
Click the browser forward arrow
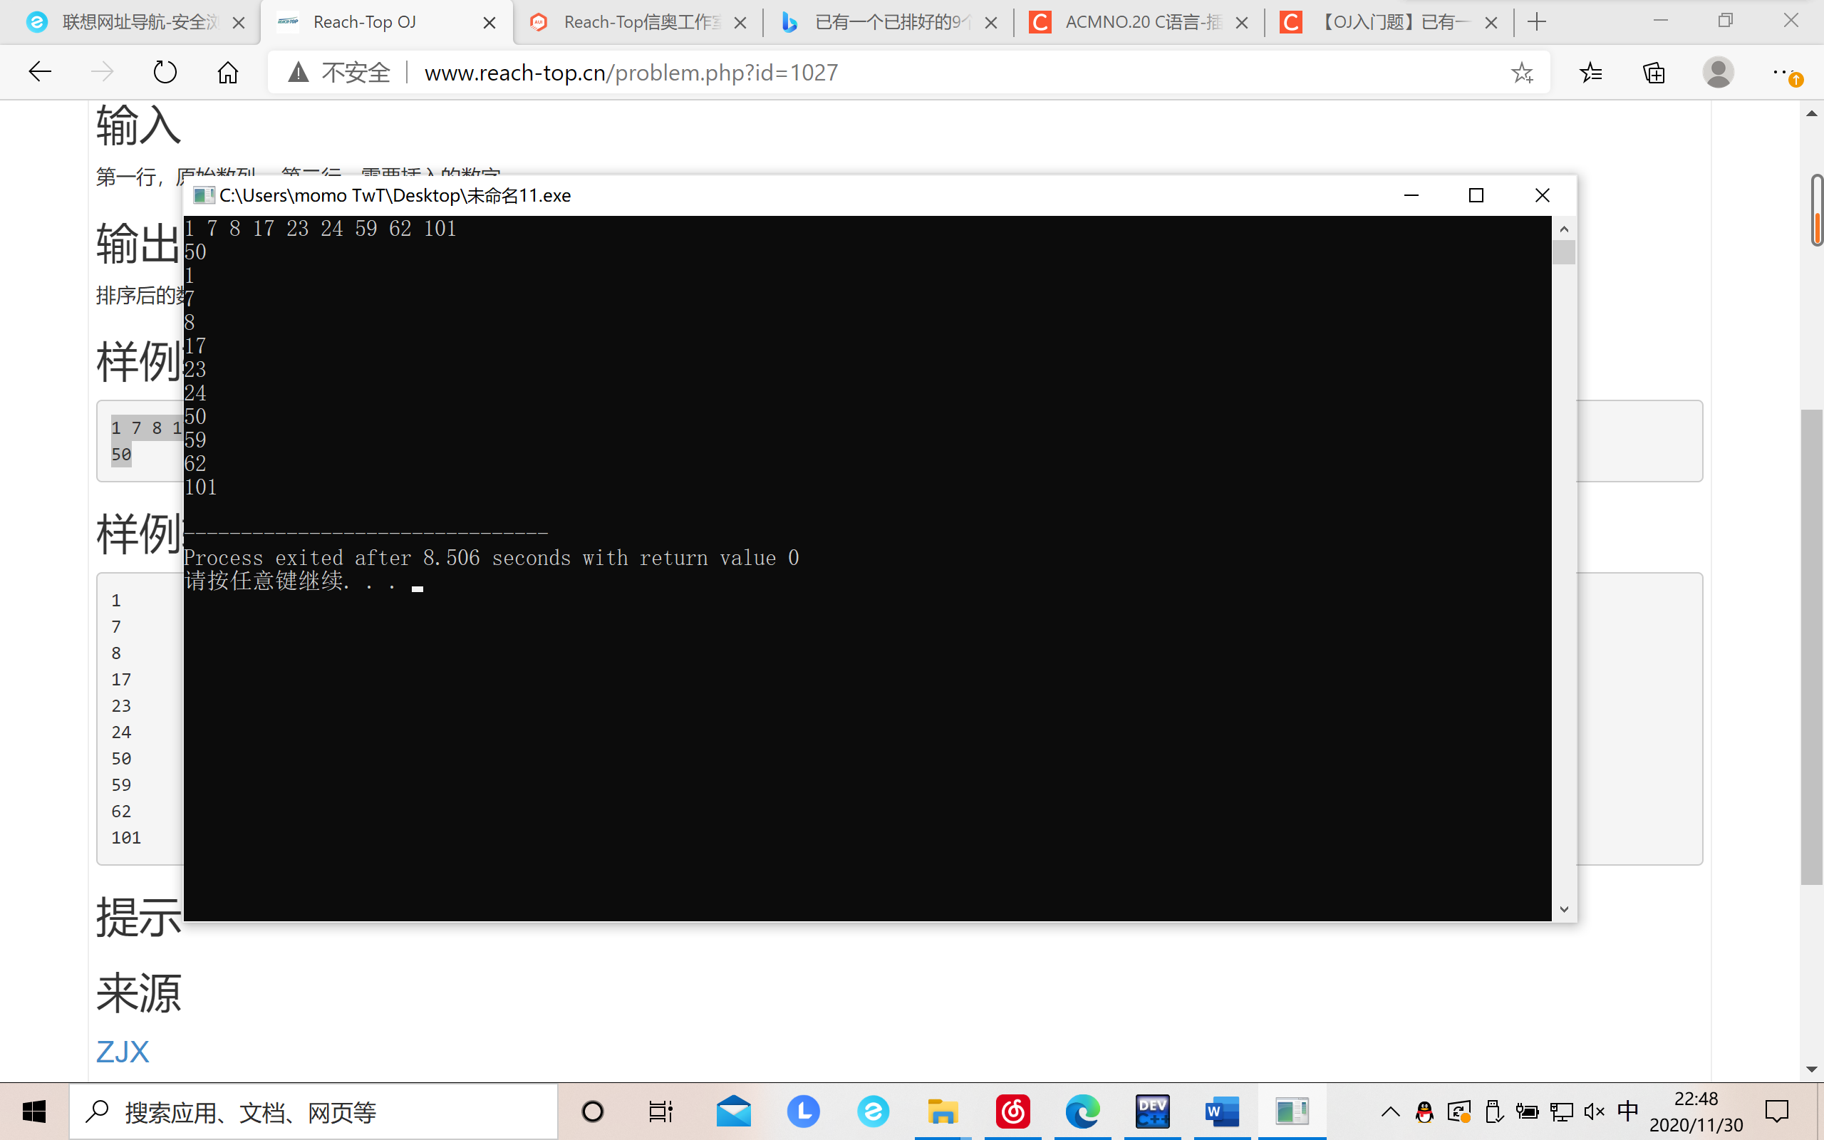103,73
